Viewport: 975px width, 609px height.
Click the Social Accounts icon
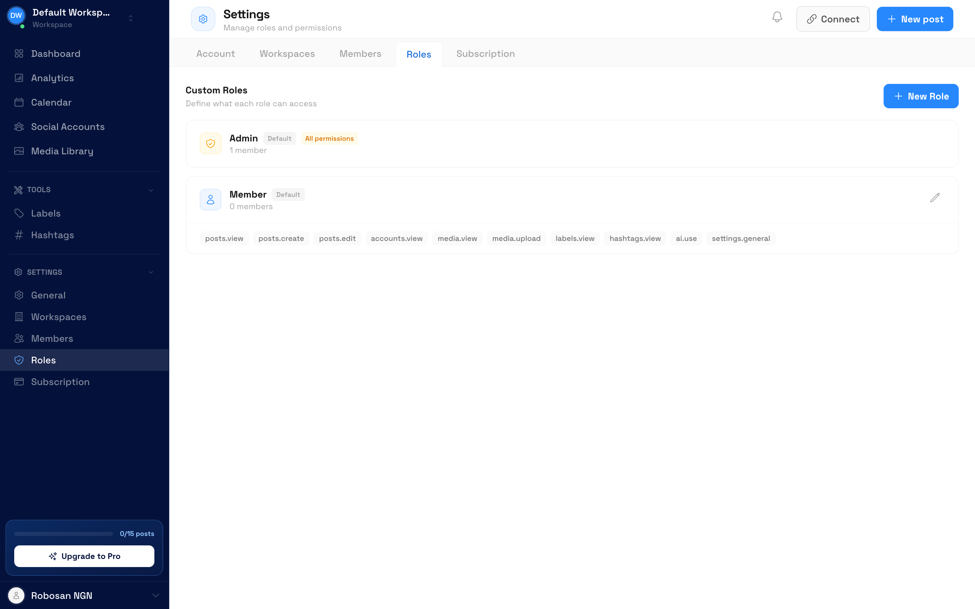click(19, 127)
